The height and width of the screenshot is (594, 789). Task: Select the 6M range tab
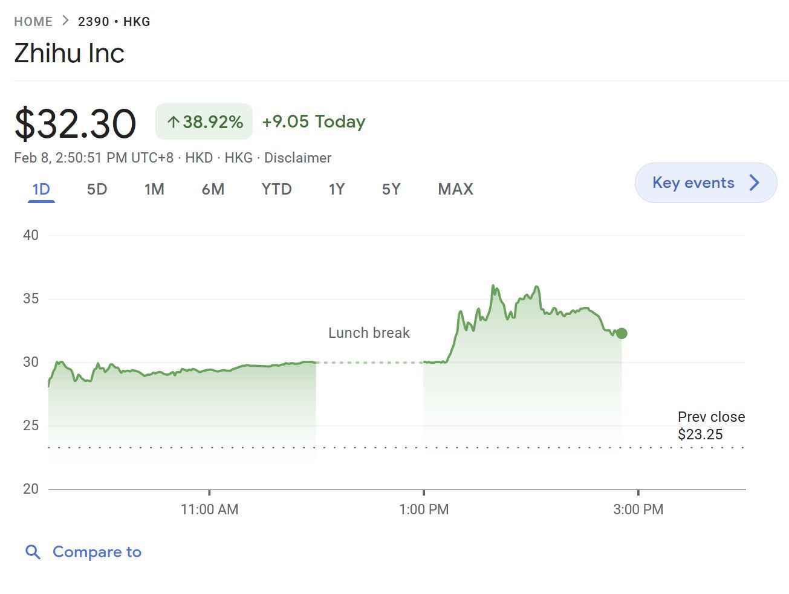(x=213, y=189)
